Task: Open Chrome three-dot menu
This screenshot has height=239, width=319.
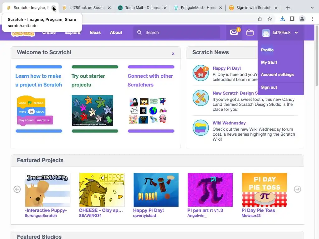Action: (312, 19)
